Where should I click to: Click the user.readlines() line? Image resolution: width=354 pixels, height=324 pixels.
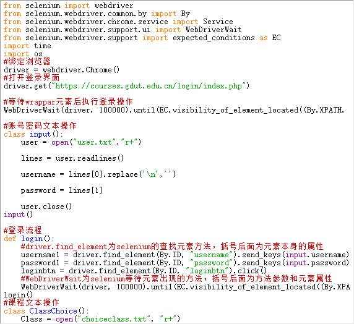pyautogui.click(x=72, y=158)
